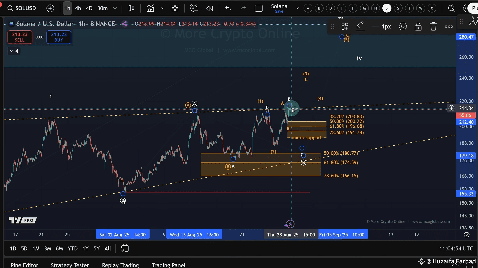Select the blue circle anchor at wave A top

click(x=194, y=110)
